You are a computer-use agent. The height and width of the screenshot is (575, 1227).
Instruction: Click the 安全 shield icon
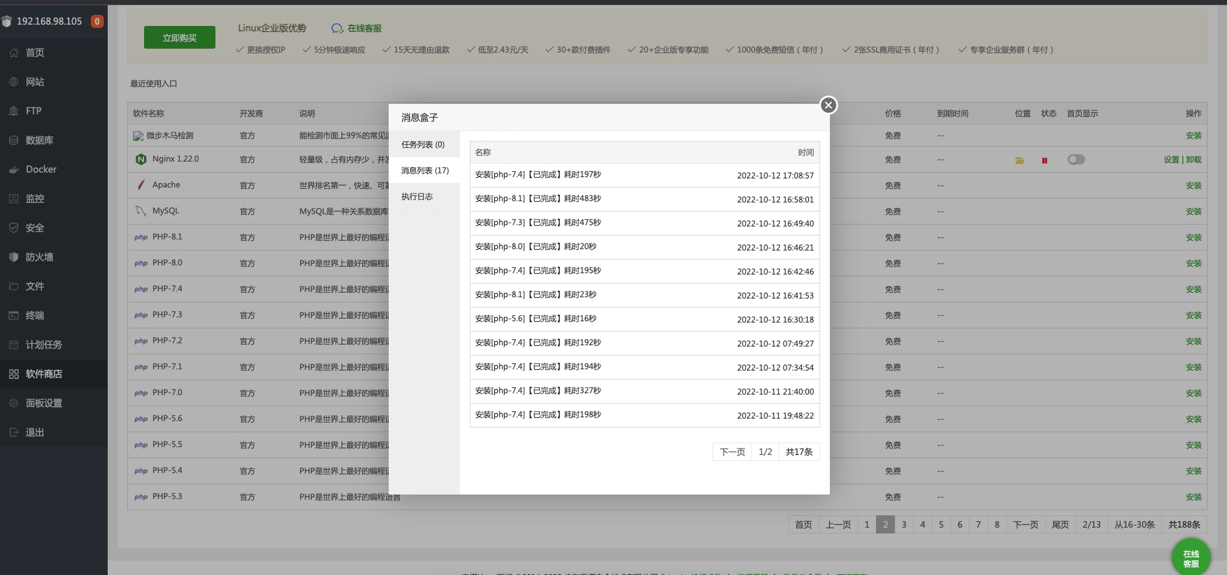(x=14, y=228)
